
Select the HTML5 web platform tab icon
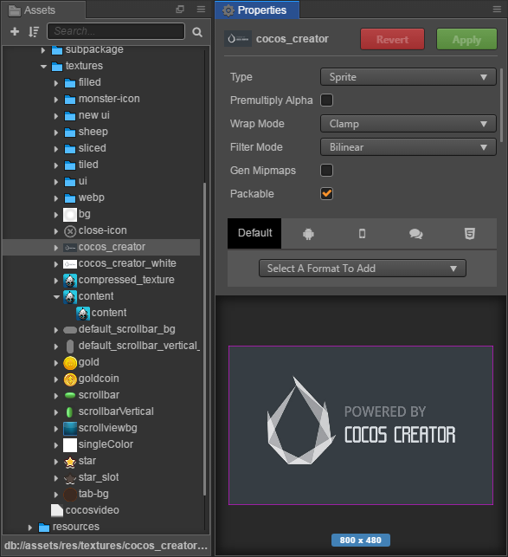pyautogui.click(x=470, y=234)
